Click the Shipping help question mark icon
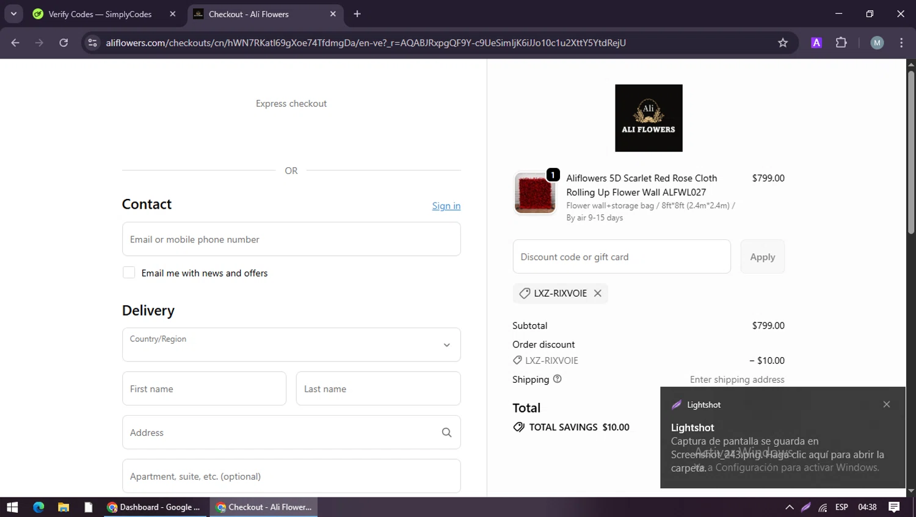The height and width of the screenshot is (517, 916). pos(557,379)
